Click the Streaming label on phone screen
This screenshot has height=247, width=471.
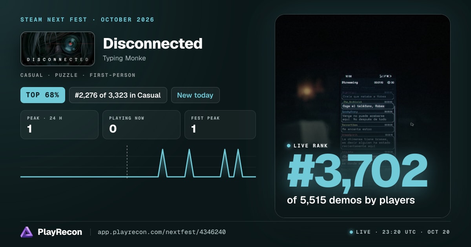click(350, 82)
